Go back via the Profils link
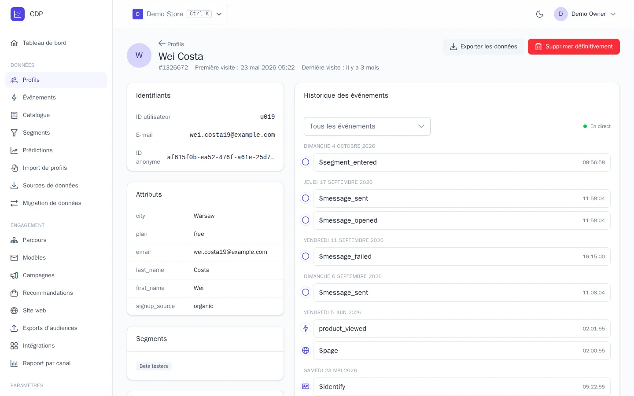634x396 pixels. pos(171,44)
